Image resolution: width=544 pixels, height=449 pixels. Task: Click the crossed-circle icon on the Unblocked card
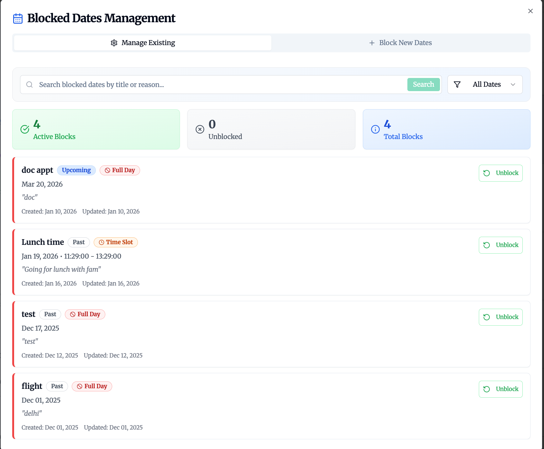200,129
